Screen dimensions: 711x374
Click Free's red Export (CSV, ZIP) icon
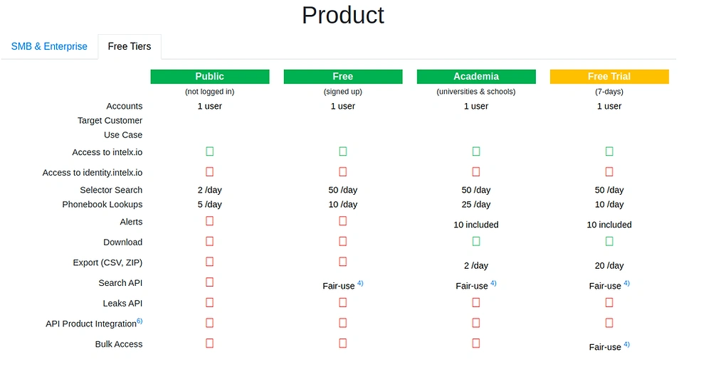click(x=343, y=262)
